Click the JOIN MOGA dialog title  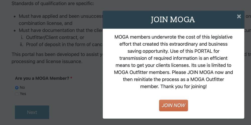tap(173, 19)
